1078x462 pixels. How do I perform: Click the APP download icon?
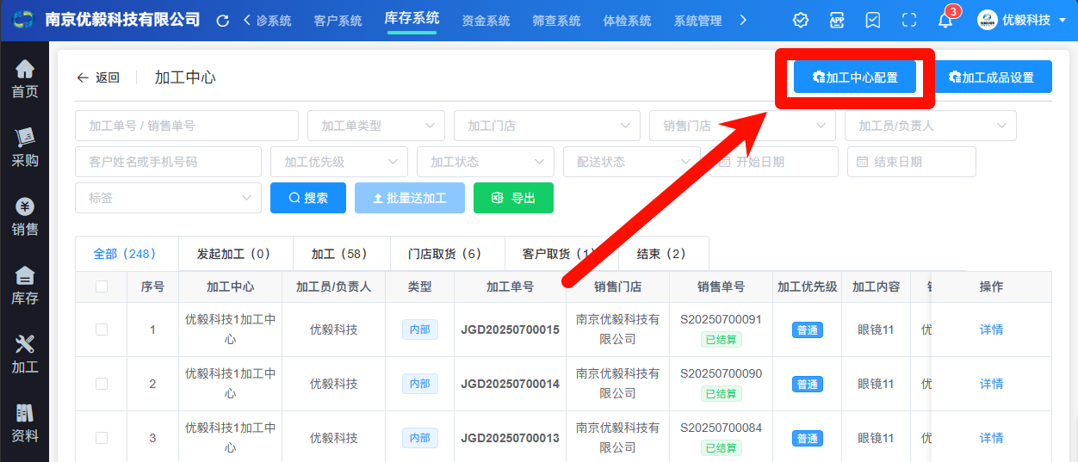[837, 21]
